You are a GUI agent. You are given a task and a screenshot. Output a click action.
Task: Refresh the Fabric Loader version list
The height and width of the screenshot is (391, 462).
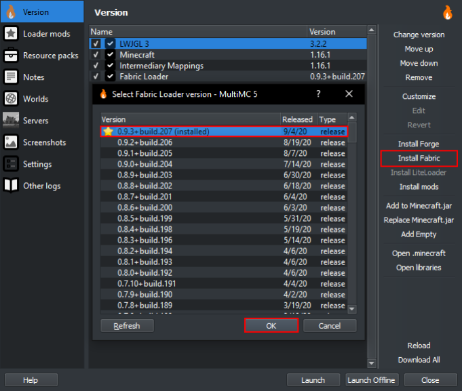point(127,326)
